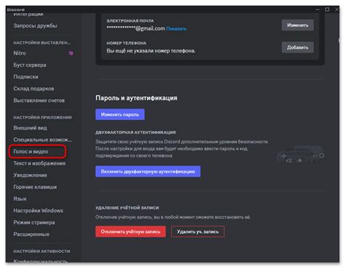Open Язык settings

pyautogui.click(x=20, y=199)
